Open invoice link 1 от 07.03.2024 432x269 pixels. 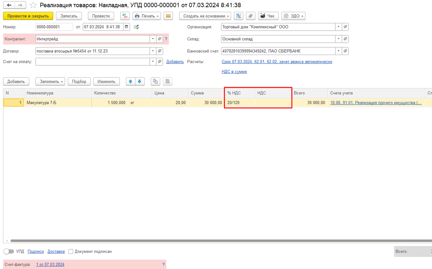point(50,265)
